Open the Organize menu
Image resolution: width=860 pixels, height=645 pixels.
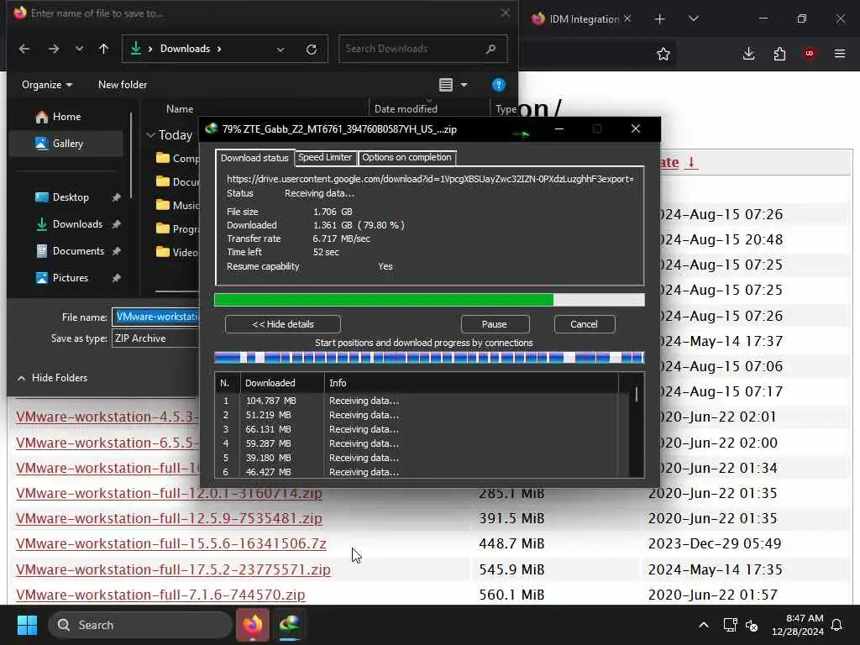[47, 85]
